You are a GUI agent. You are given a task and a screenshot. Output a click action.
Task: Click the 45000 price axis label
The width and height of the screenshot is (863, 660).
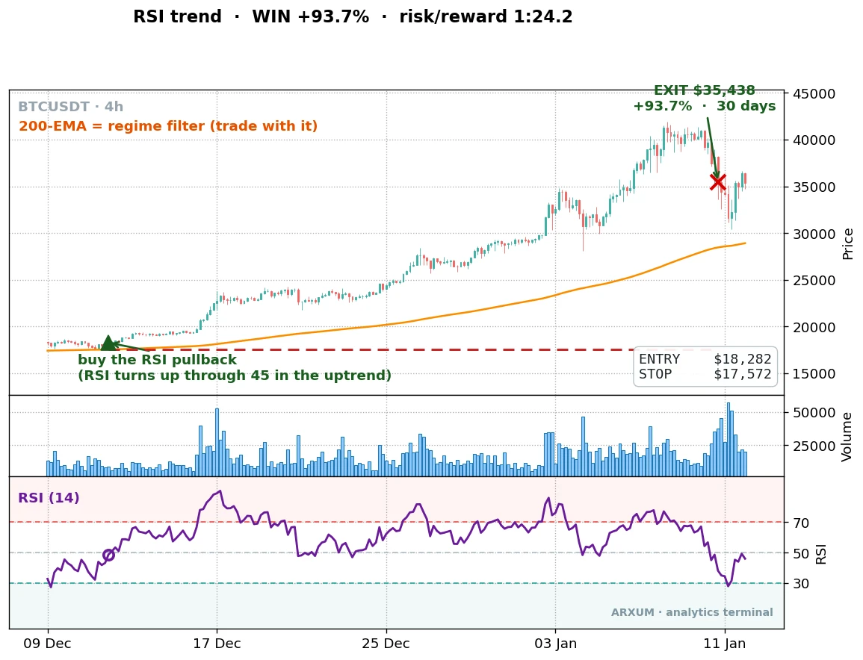(814, 94)
